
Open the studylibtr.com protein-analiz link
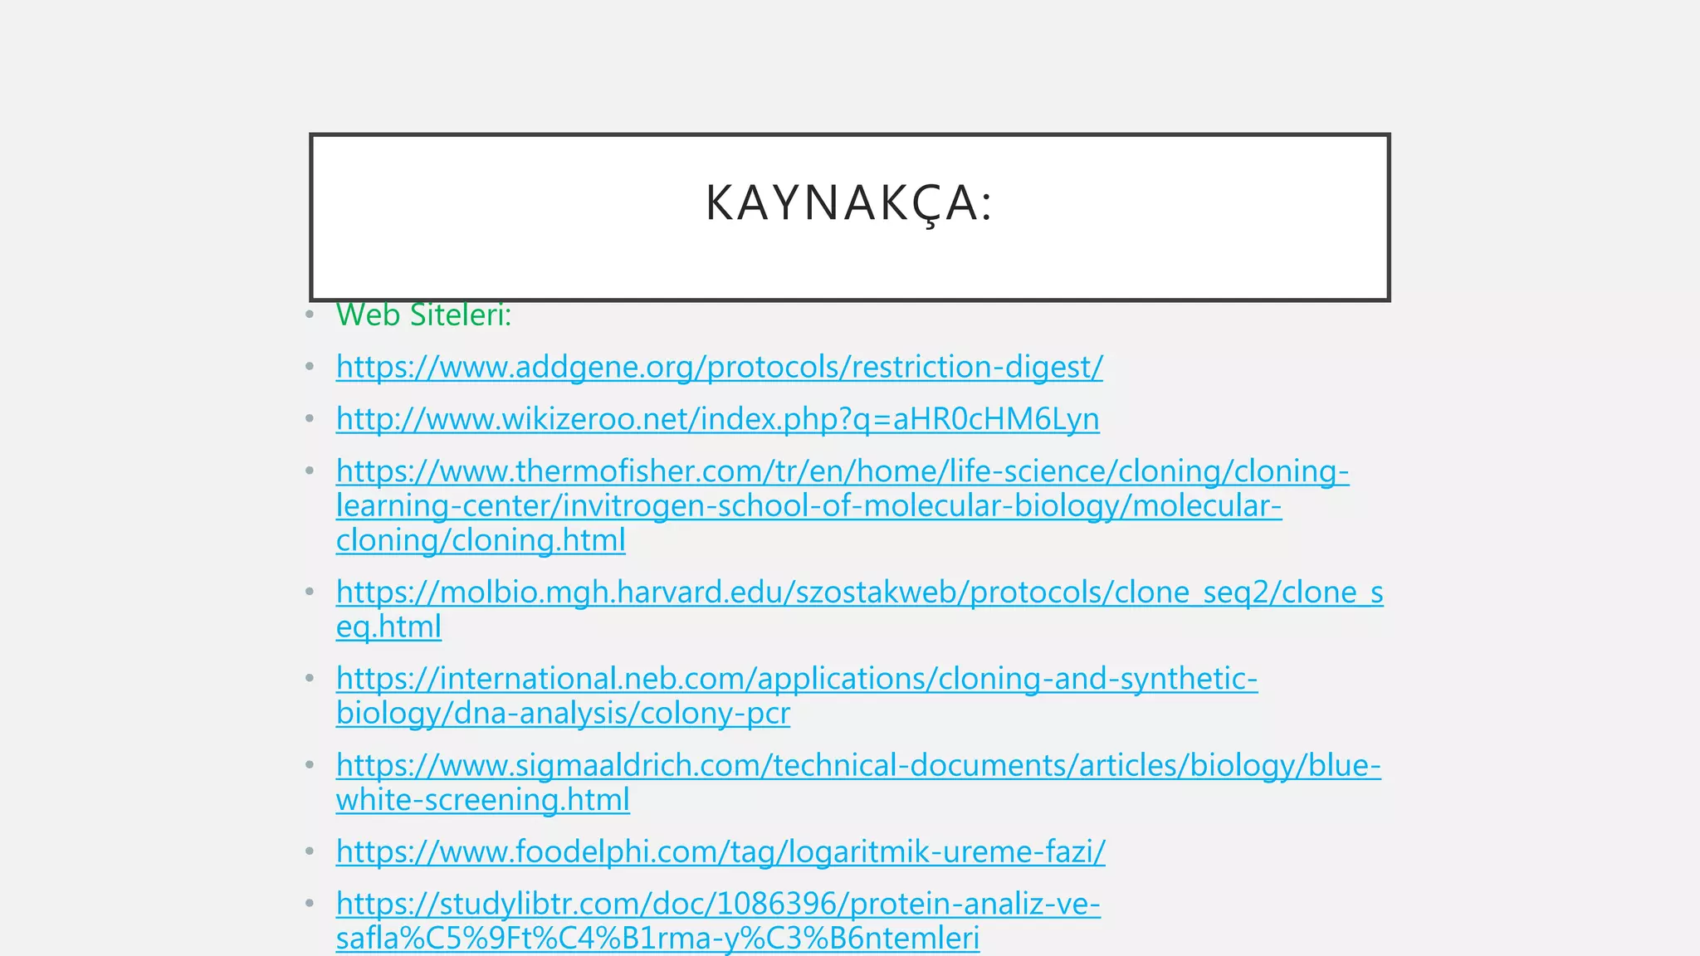coord(717,904)
